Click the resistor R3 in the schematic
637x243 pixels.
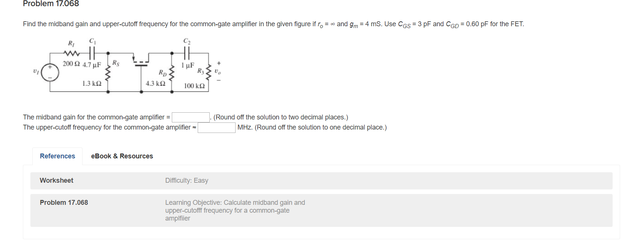[x=208, y=72]
